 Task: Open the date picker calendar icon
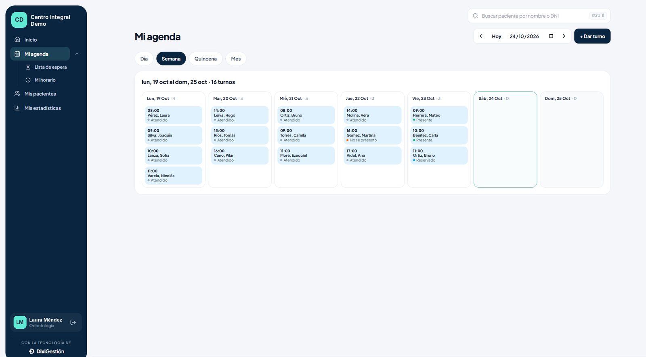(551, 36)
